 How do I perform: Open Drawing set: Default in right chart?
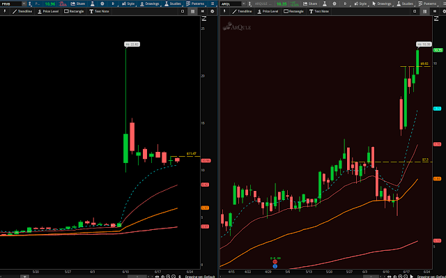pyautogui.click(x=431, y=277)
